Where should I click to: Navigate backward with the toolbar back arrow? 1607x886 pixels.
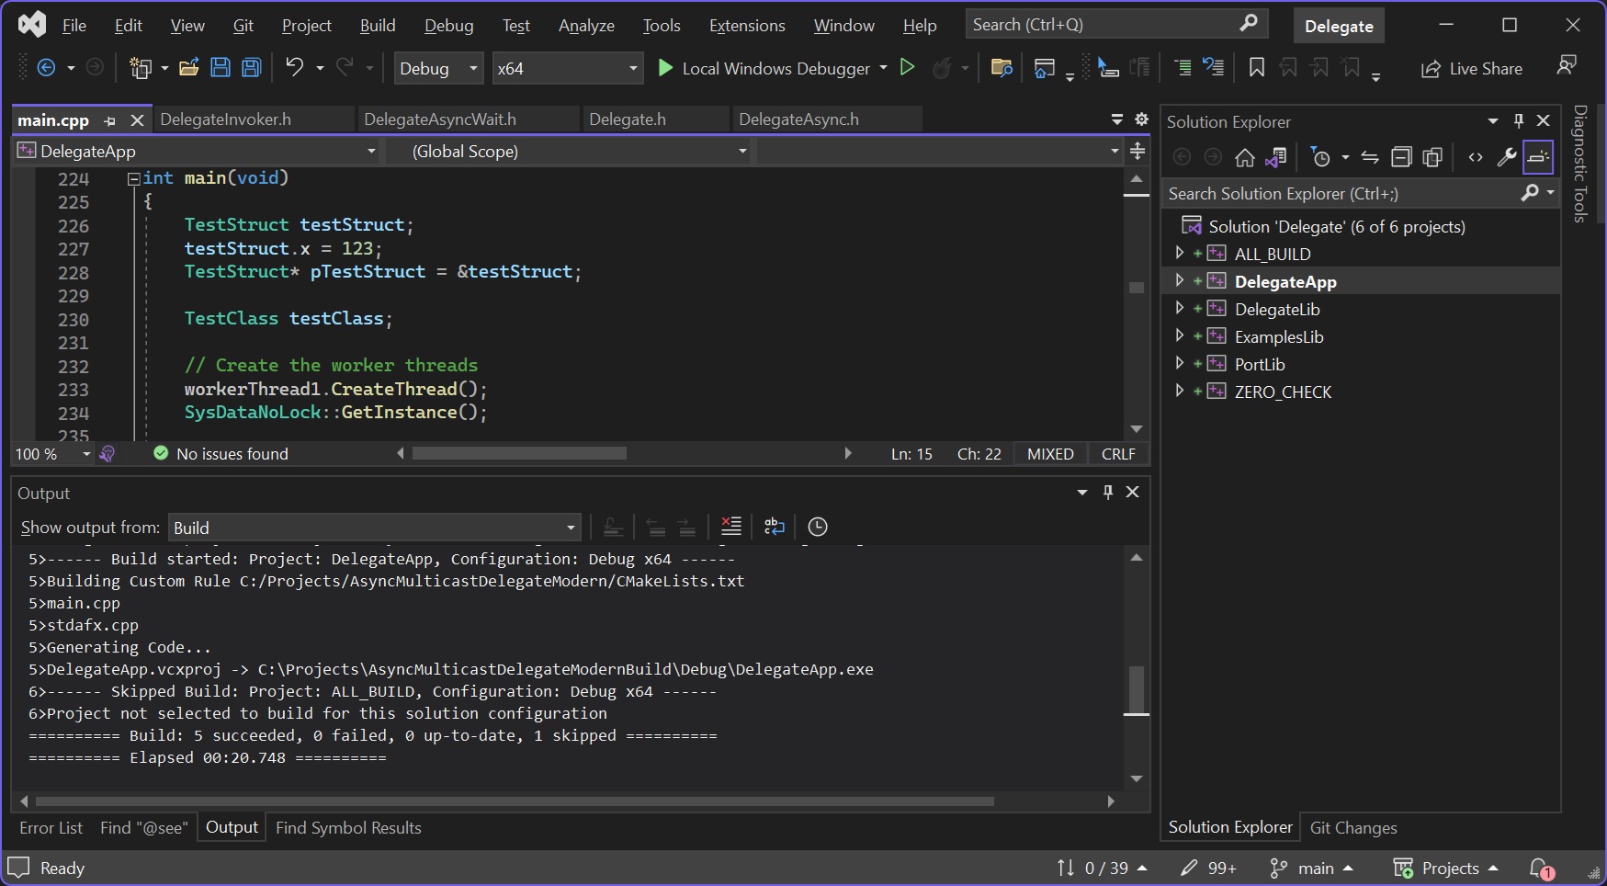click(46, 68)
